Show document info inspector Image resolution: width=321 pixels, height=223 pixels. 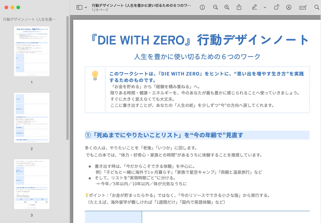pos(202,7)
